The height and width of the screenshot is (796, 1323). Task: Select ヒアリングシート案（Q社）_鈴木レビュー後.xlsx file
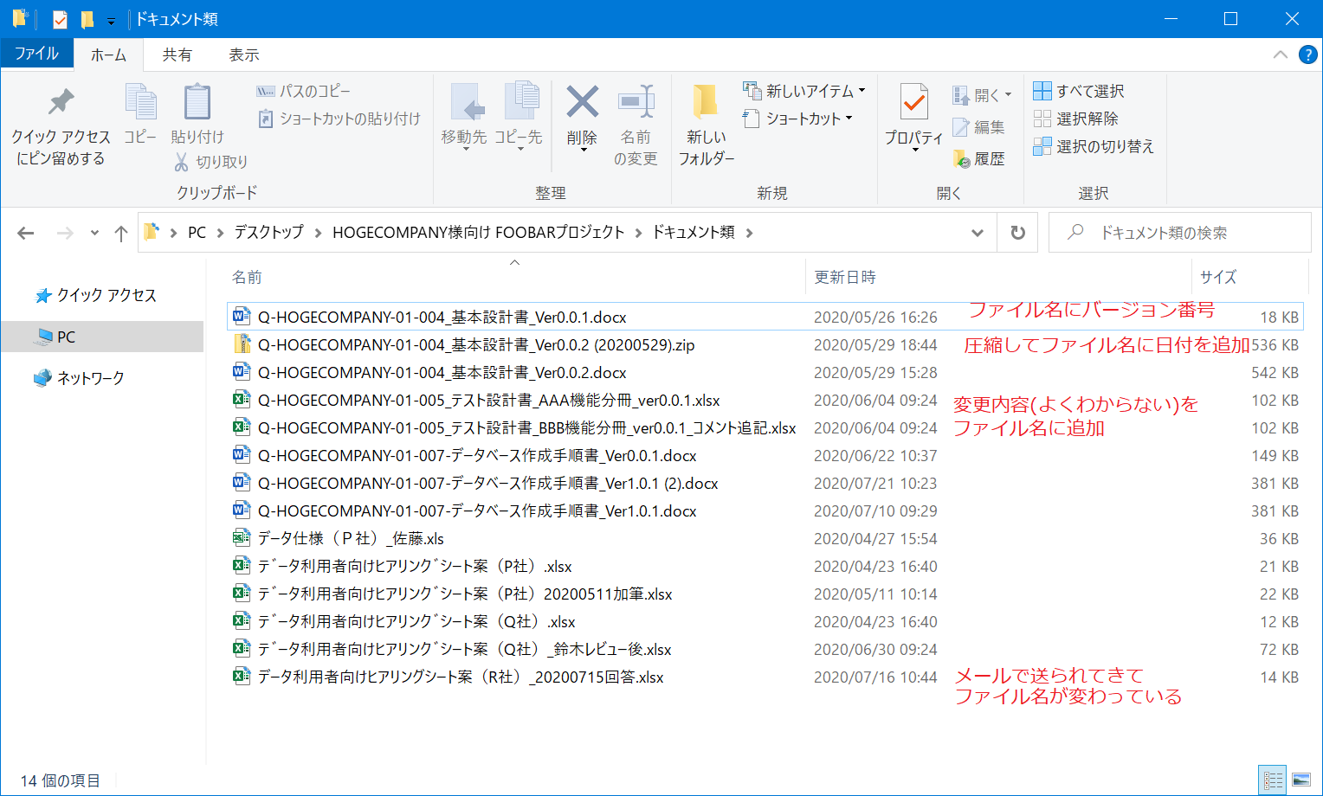coord(464,650)
